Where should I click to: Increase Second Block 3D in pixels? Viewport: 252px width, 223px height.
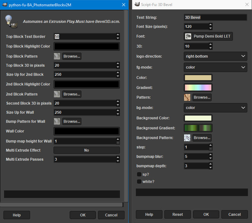pyautogui.click(x=118, y=101)
